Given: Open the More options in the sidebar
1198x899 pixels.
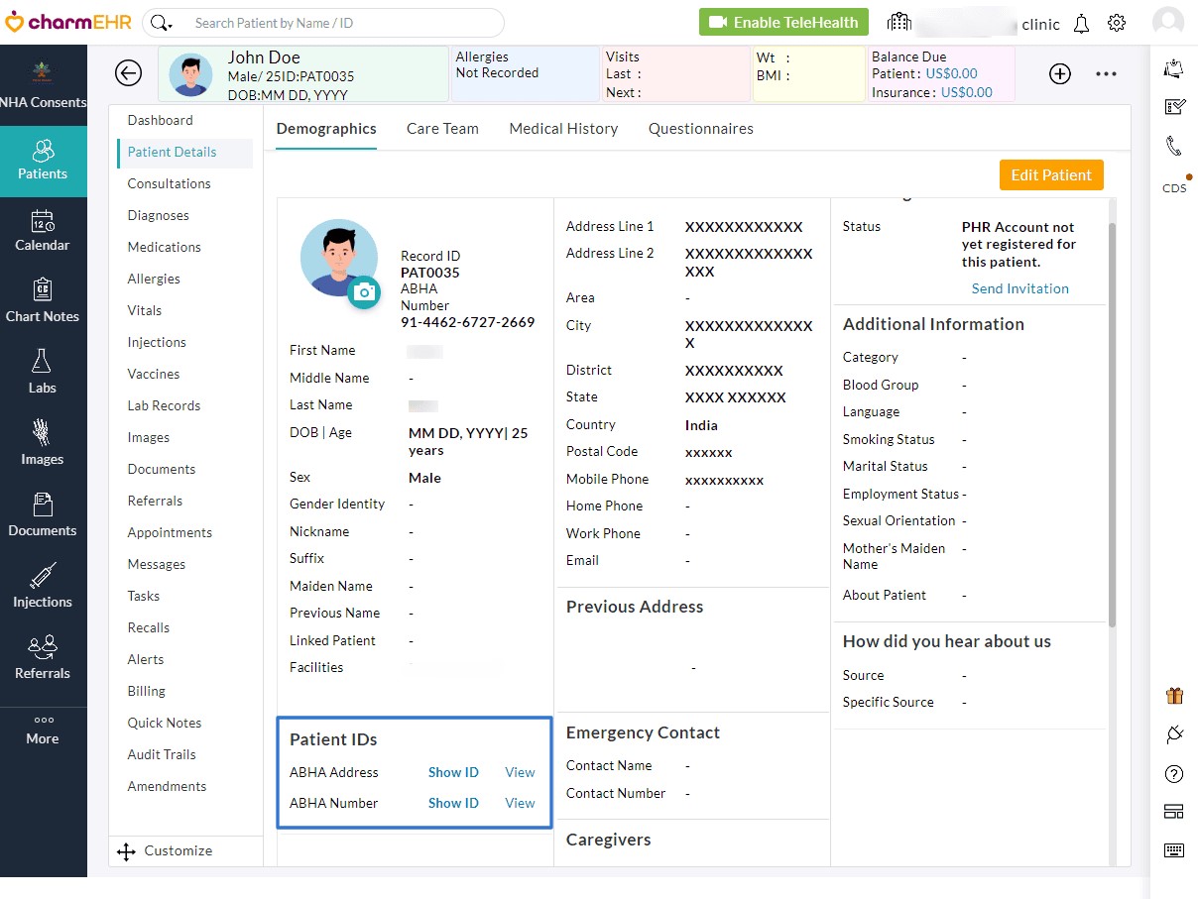Looking at the screenshot, I should (43, 731).
